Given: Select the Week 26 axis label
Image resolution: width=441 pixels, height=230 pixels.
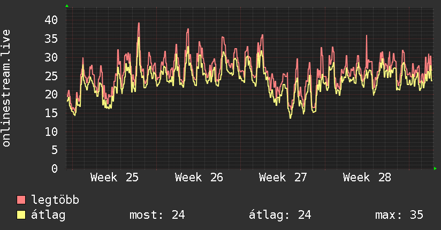Looking at the screenshot, I should coord(199,178).
